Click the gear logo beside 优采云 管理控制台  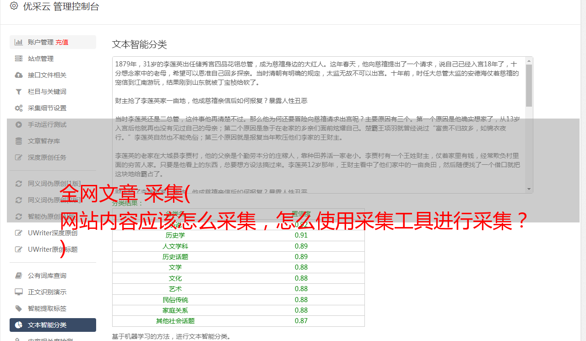click(x=14, y=6)
